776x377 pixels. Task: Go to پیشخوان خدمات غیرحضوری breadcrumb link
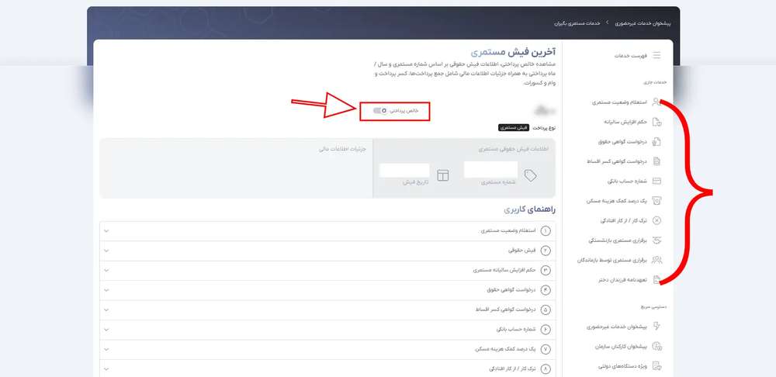[x=643, y=23]
